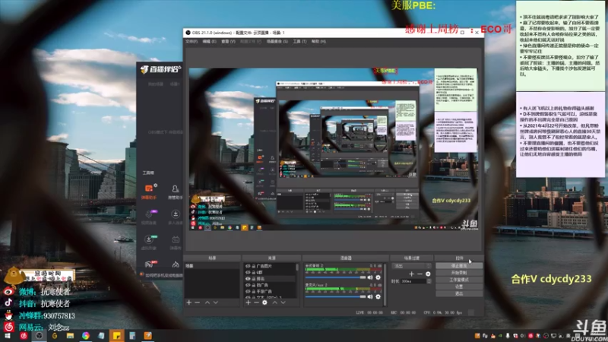Move the selected scene up
The width and height of the screenshot is (608, 342).
[207, 302]
